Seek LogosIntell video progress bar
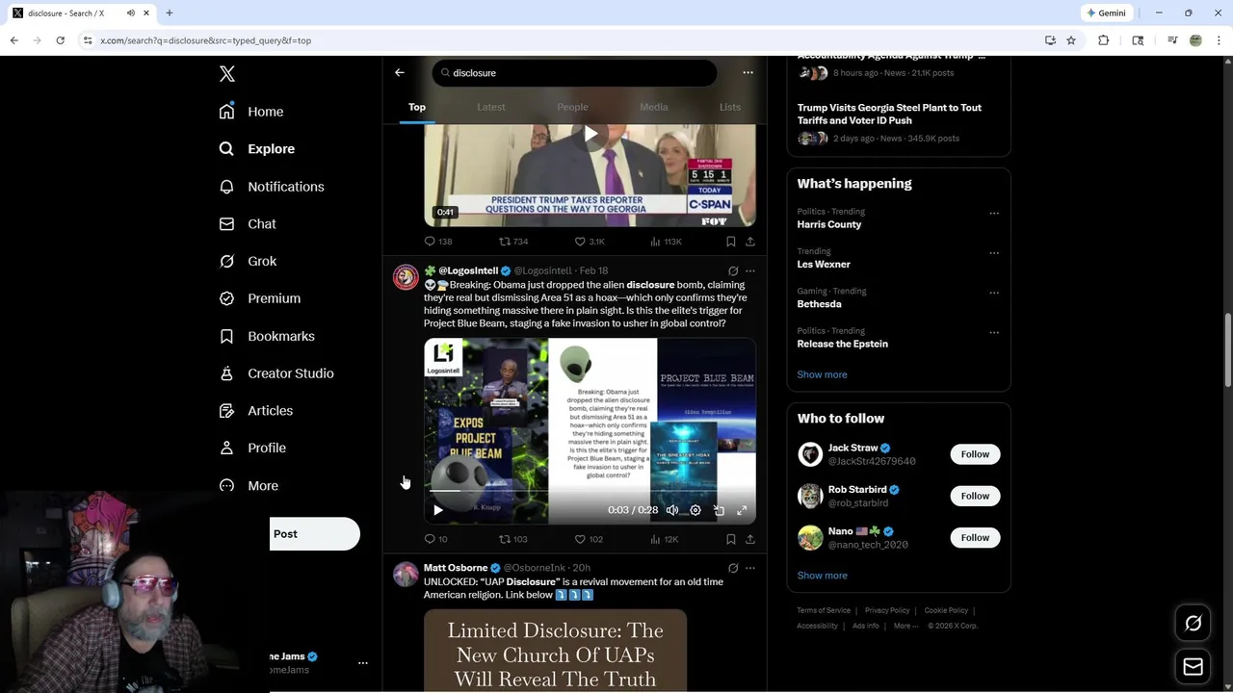This screenshot has width=1233, height=693. coord(590,491)
